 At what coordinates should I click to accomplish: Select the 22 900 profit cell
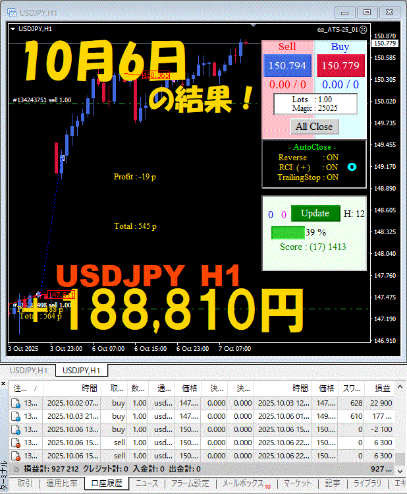(381, 403)
